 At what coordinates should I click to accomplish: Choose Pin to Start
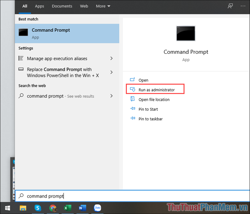(x=148, y=109)
